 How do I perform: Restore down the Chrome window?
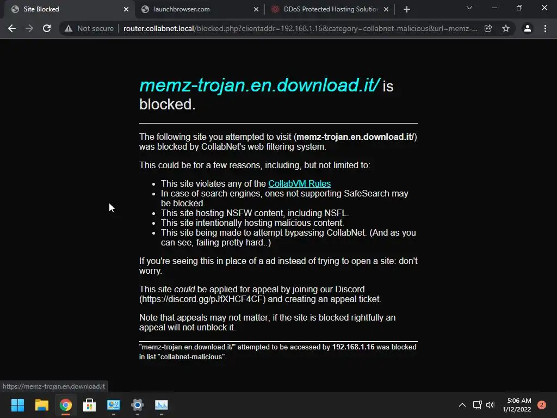pyautogui.click(x=519, y=8)
